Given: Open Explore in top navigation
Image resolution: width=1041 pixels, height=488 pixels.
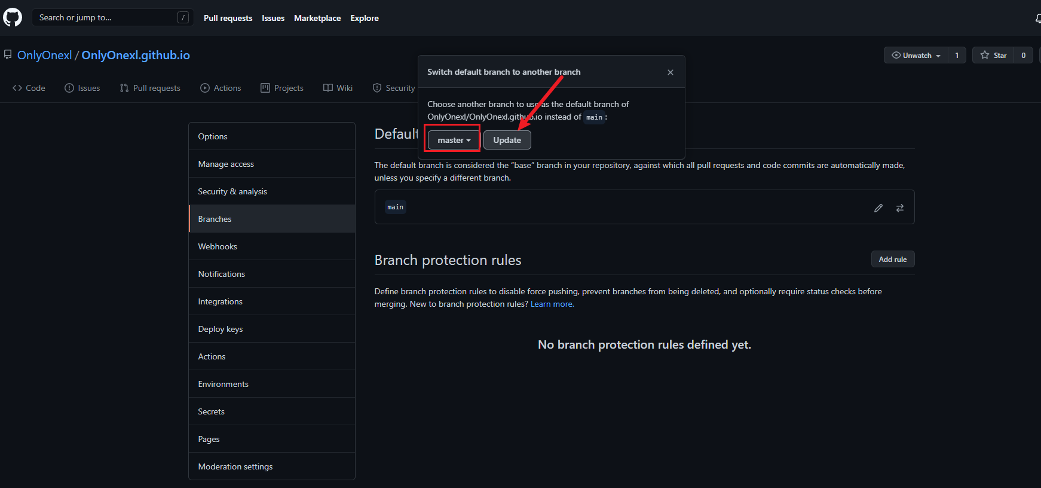Looking at the screenshot, I should click(x=365, y=18).
